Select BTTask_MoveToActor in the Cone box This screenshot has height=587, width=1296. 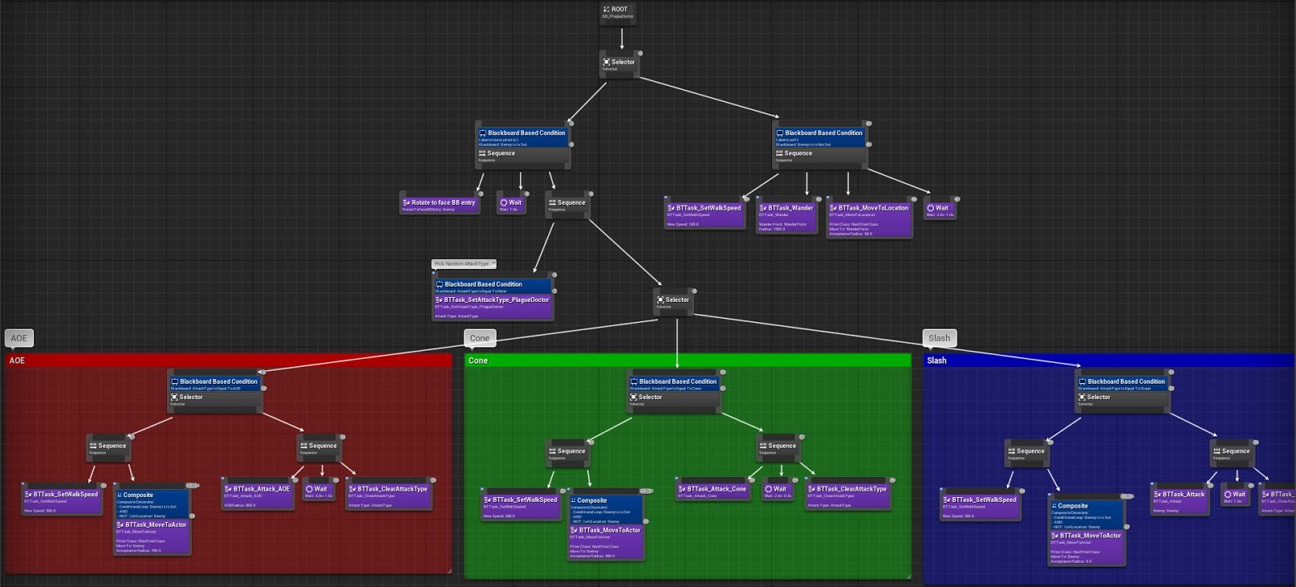(x=606, y=542)
